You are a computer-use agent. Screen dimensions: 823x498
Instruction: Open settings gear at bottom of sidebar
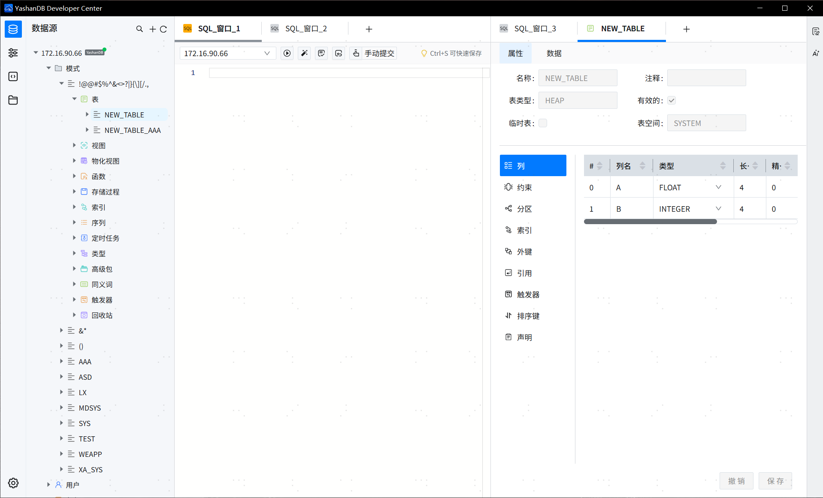click(13, 483)
